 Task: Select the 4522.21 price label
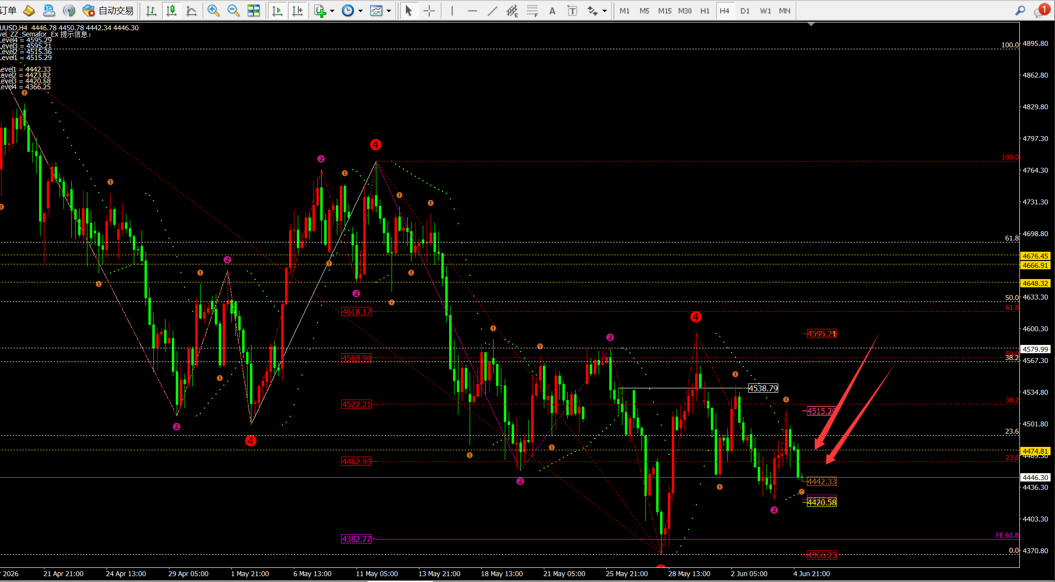pos(356,404)
